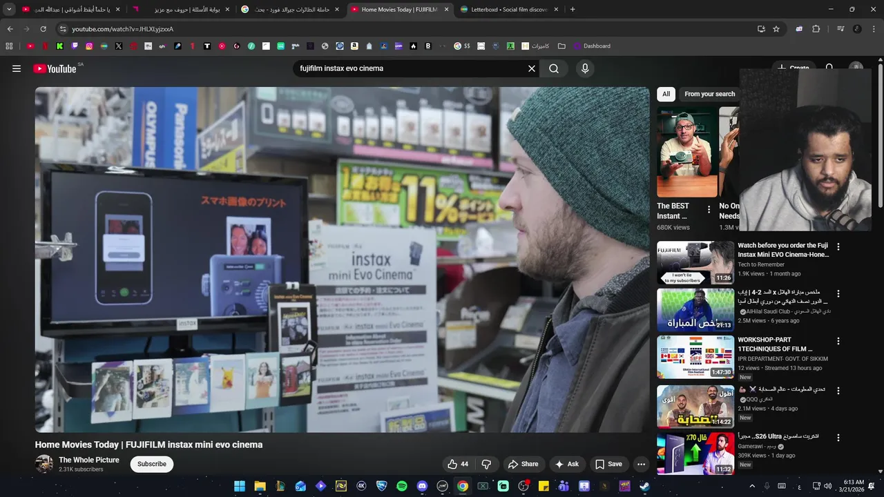884x497 pixels.
Task: Switch to the first YouTube tab
Action: pos(71,10)
